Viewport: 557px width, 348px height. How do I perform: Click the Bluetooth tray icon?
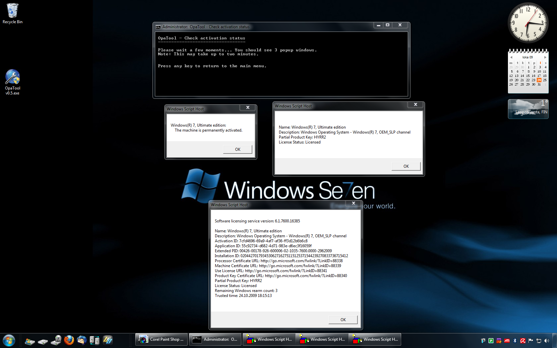click(x=515, y=341)
